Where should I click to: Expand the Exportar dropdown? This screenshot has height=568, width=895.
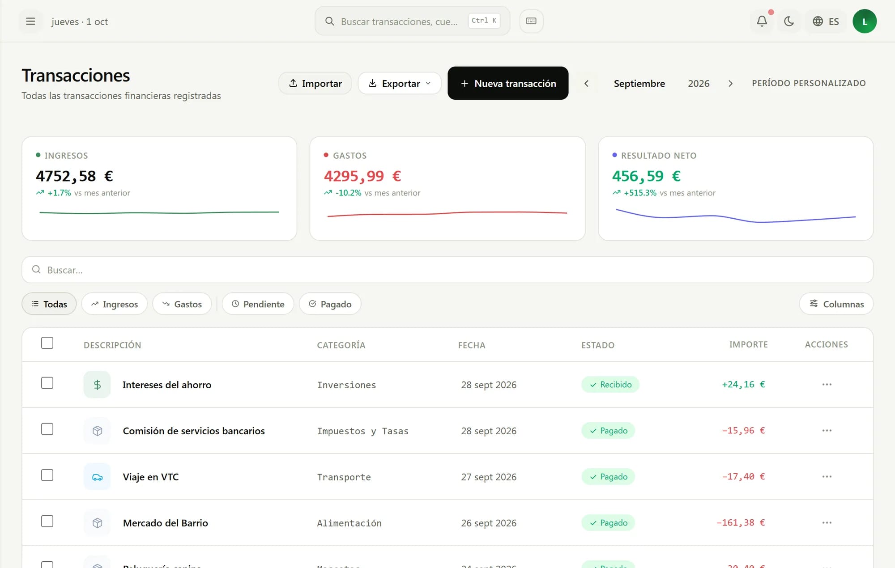pyautogui.click(x=399, y=83)
